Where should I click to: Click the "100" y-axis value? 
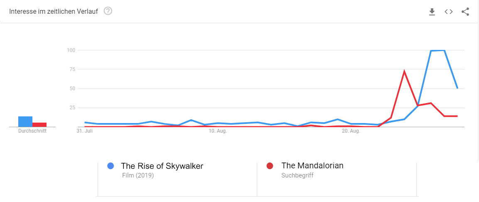pos(71,50)
